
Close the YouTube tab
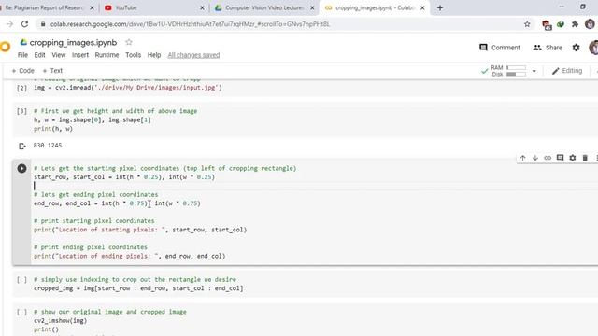(x=202, y=7)
